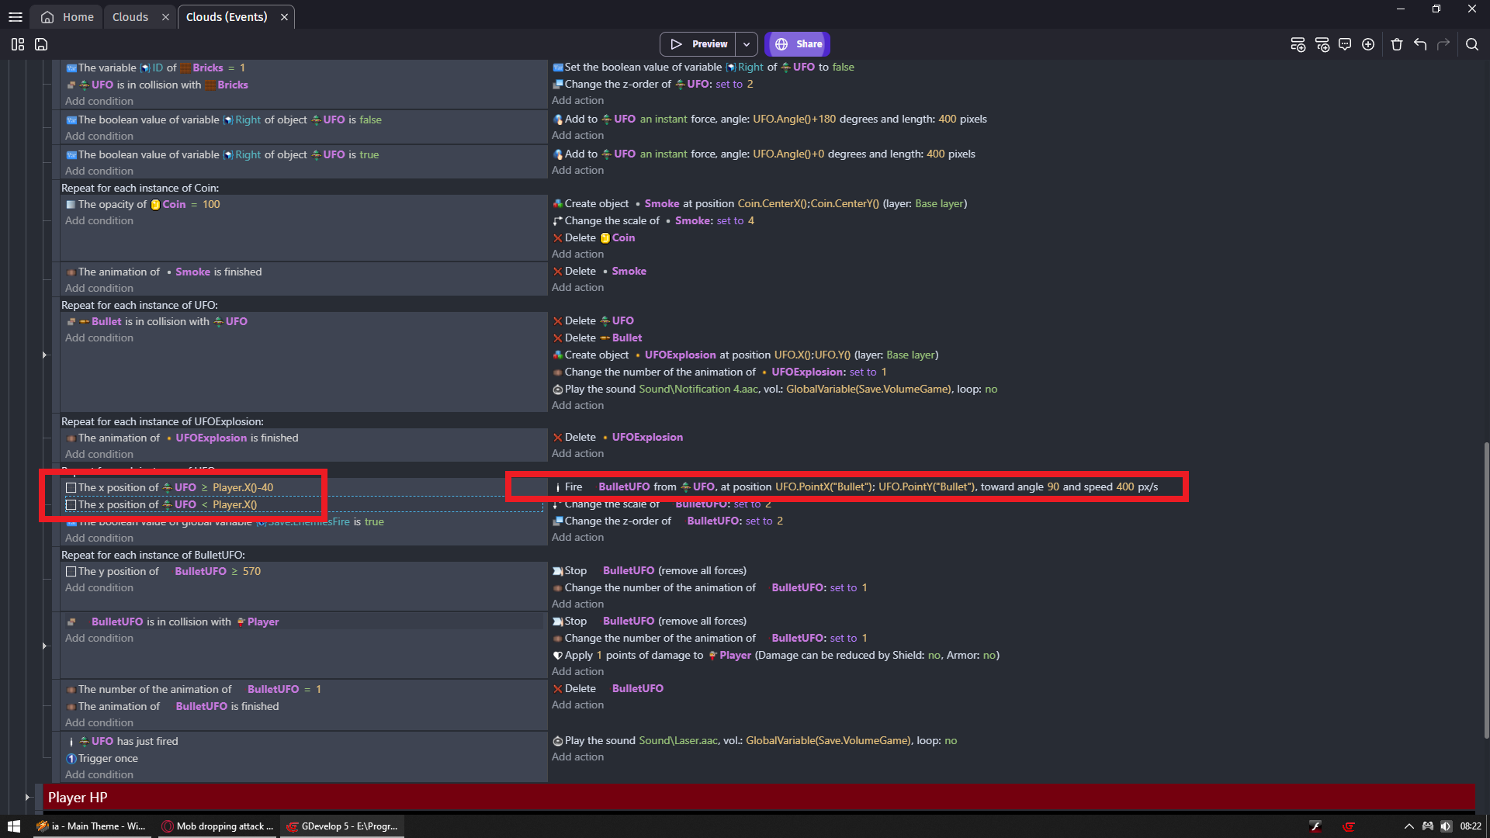Delete selection with the trash icon
Screen dimensions: 1490x838
click(1397, 44)
